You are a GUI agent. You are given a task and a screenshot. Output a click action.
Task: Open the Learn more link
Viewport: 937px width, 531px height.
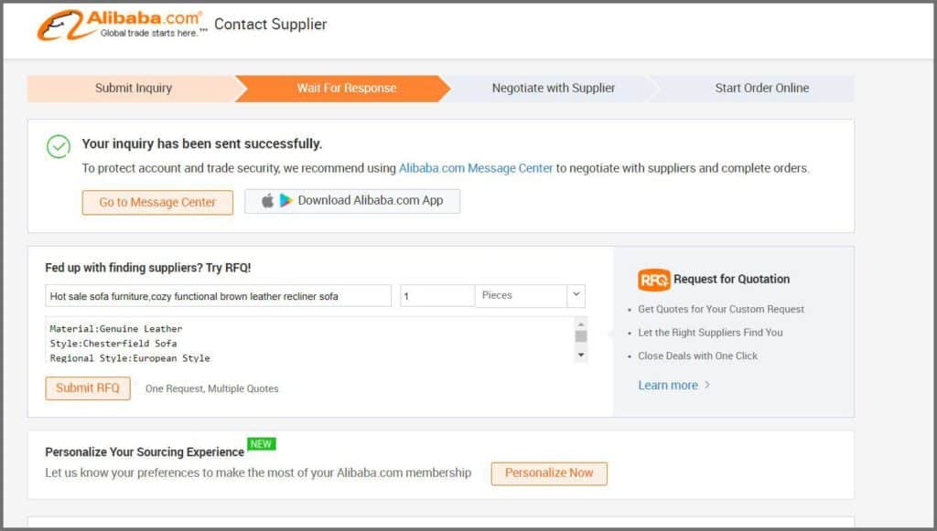(667, 386)
